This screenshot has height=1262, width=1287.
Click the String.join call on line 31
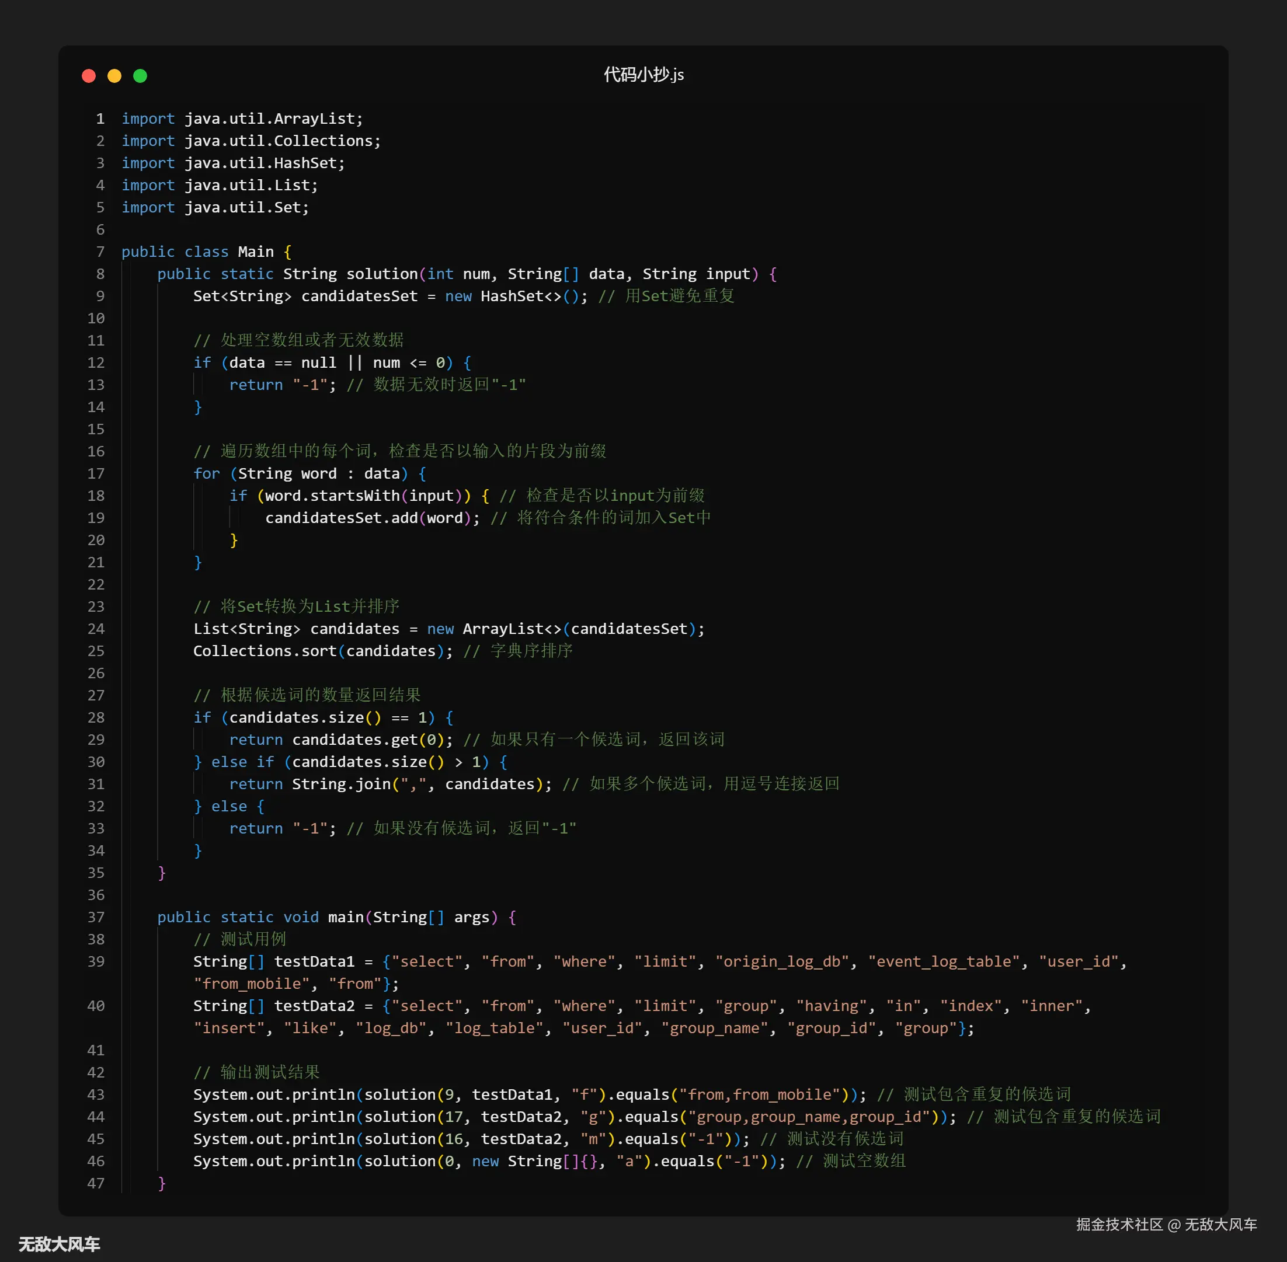tap(341, 784)
